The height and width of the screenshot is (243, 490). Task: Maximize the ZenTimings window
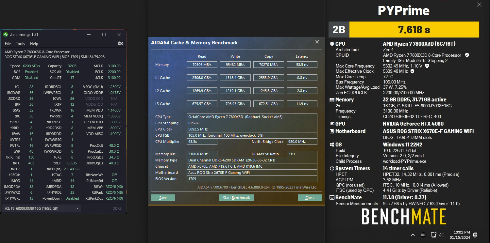(104, 35)
